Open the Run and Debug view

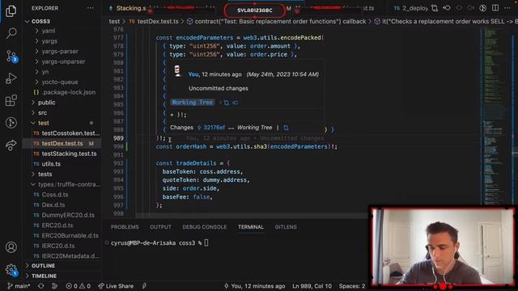click(x=11, y=78)
